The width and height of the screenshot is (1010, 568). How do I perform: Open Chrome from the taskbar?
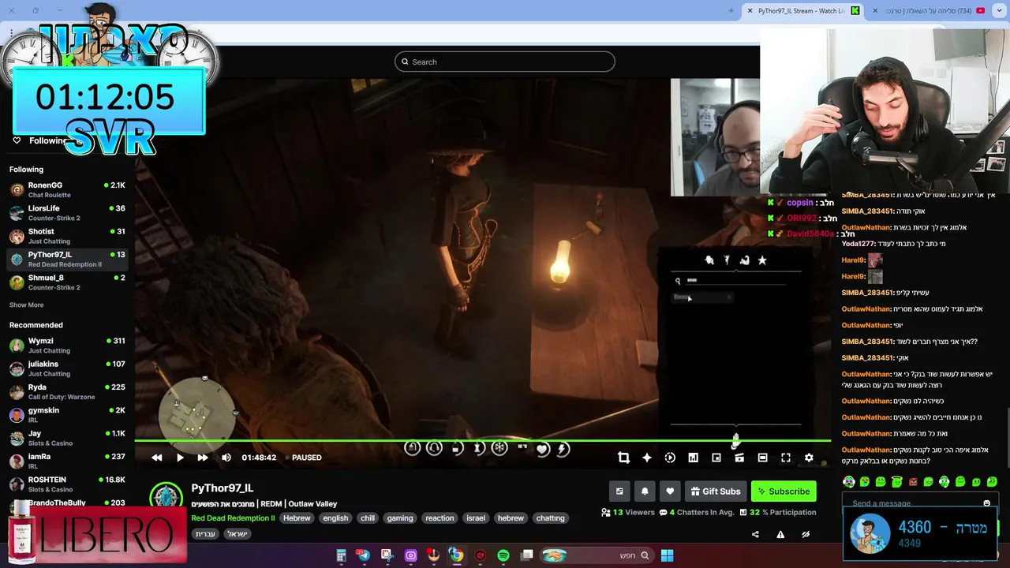point(456,555)
